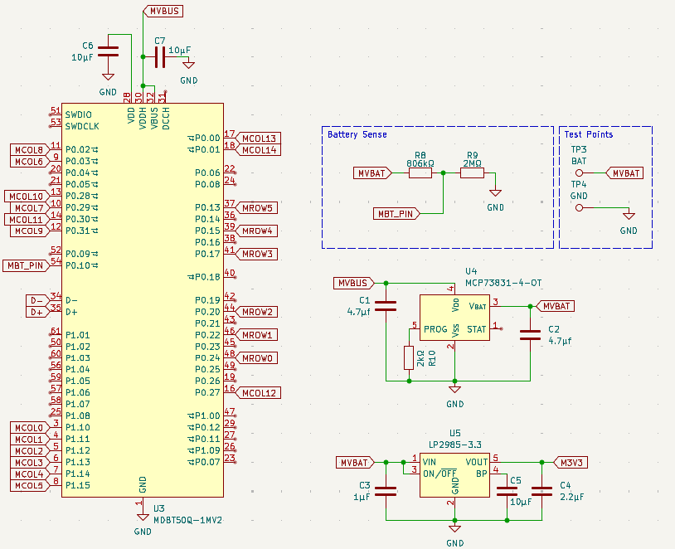Select the C3 1µF capacitor symbol
675x549 pixels.
[x=386, y=491]
